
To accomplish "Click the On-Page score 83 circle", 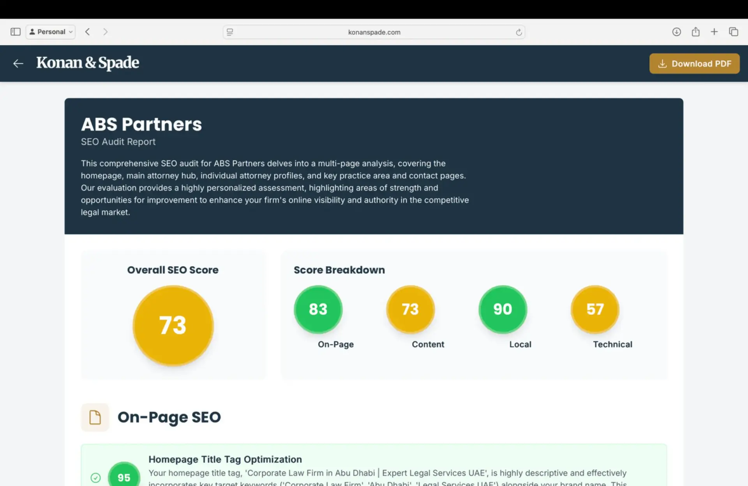I will click(318, 309).
